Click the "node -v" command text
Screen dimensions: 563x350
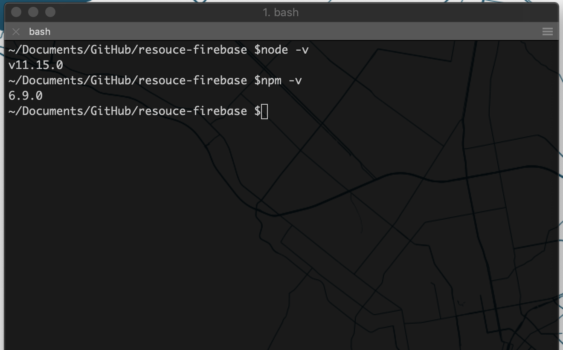pyautogui.click(x=284, y=50)
